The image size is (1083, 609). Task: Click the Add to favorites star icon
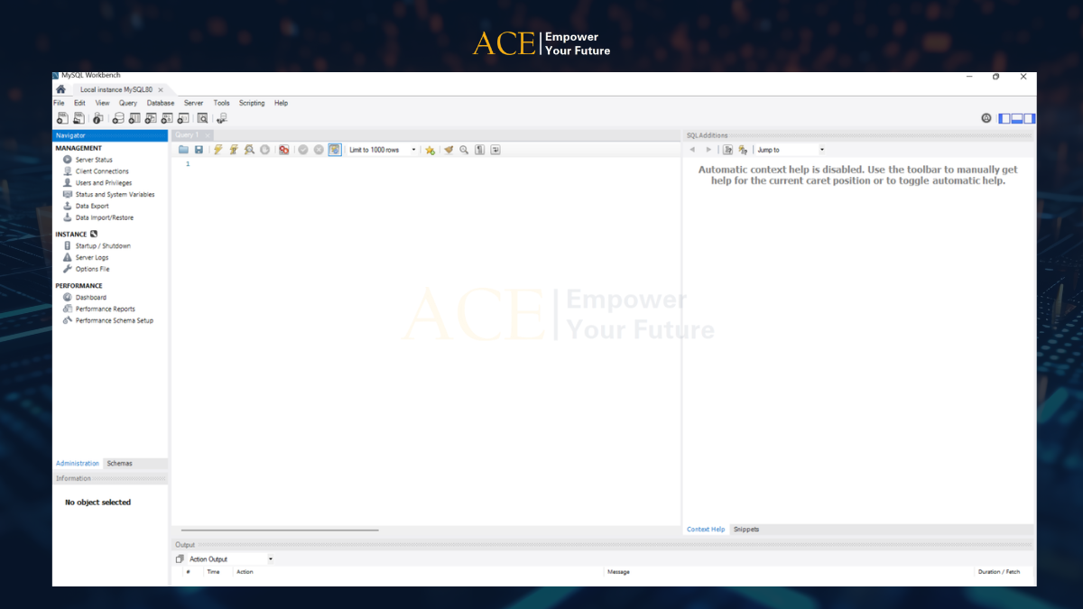click(x=430, y=150)
